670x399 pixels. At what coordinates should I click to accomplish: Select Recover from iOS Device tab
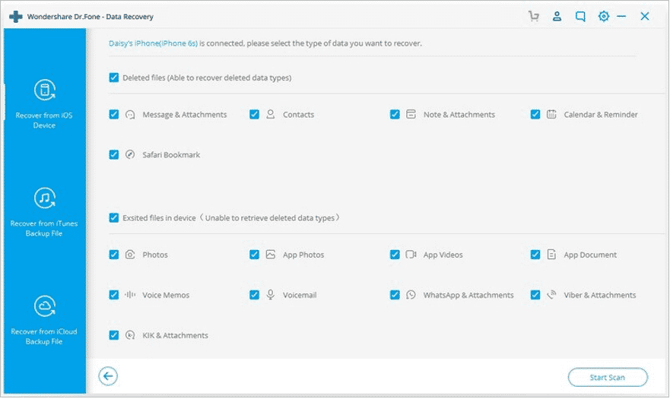click(44, 103)
